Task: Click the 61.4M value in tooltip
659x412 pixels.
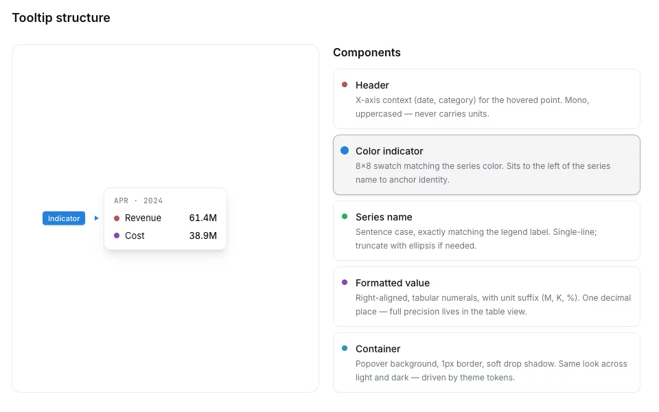Action: pos(203,218)
